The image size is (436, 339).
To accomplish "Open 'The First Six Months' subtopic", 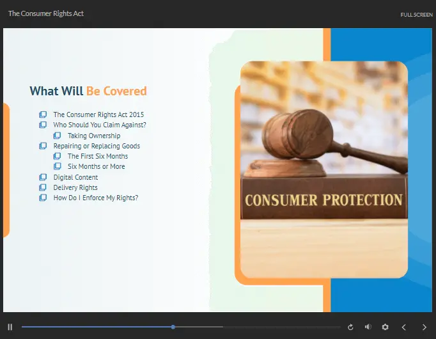I will pyautogui.click(x=97, y=156).
